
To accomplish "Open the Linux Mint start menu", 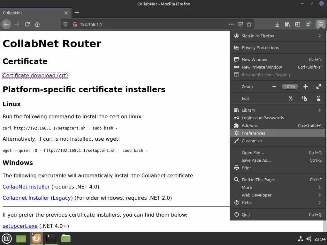I will click(7, 239).
